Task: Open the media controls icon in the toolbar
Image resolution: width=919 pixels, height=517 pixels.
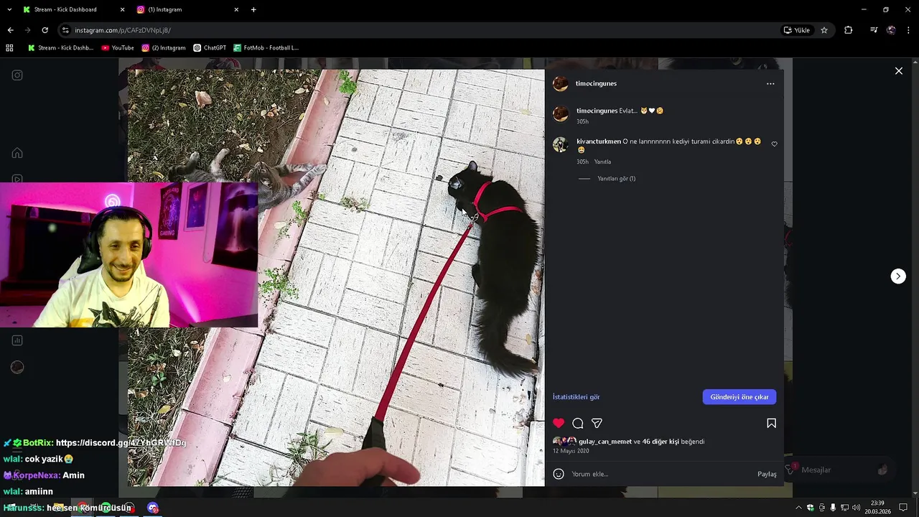Action: (874, 30)
